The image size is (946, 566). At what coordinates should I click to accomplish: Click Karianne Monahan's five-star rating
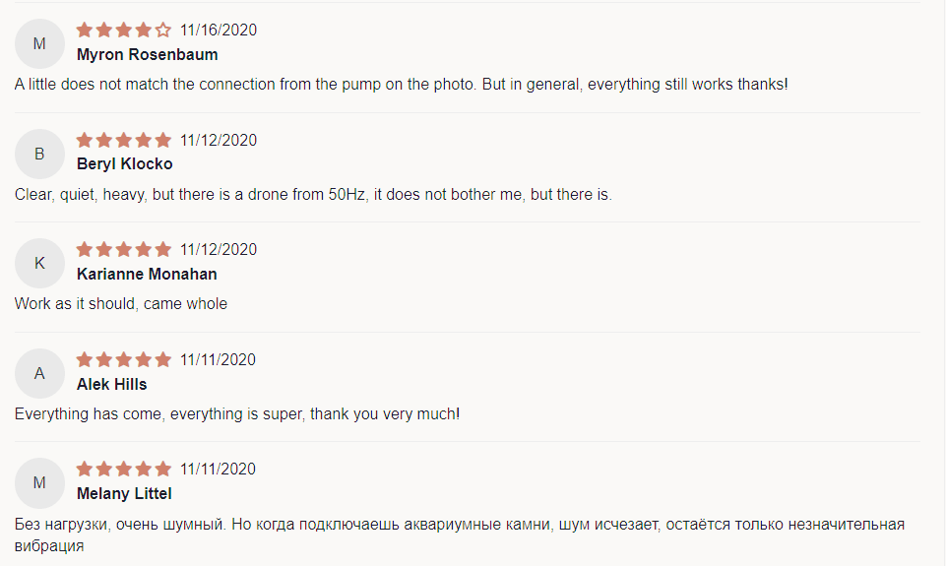(124, 249)
